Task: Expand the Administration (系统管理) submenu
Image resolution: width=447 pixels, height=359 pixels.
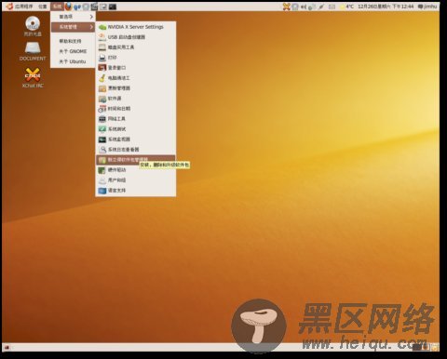Action: point(73,27)
